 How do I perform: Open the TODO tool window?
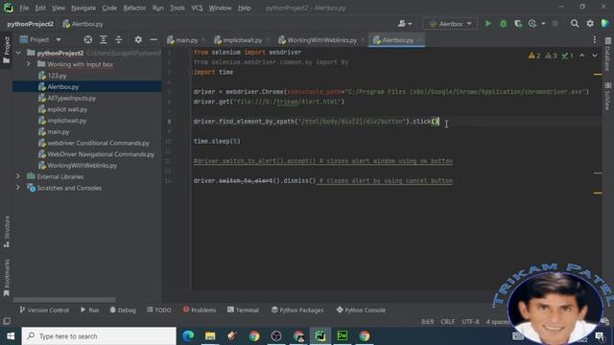click(x=159, y=310)
